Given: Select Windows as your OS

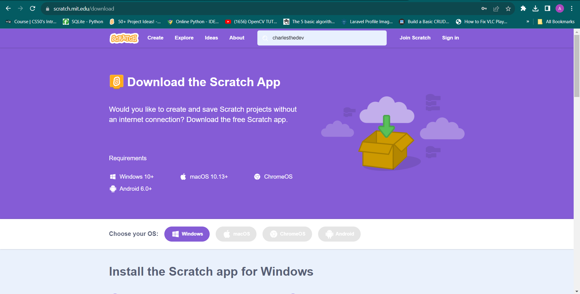Looking at the screenshot, I should (187, 234).
